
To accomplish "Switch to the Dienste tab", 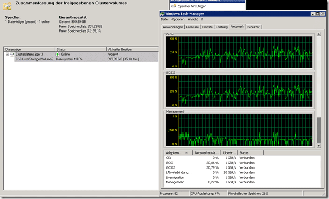I will point(207,27).
